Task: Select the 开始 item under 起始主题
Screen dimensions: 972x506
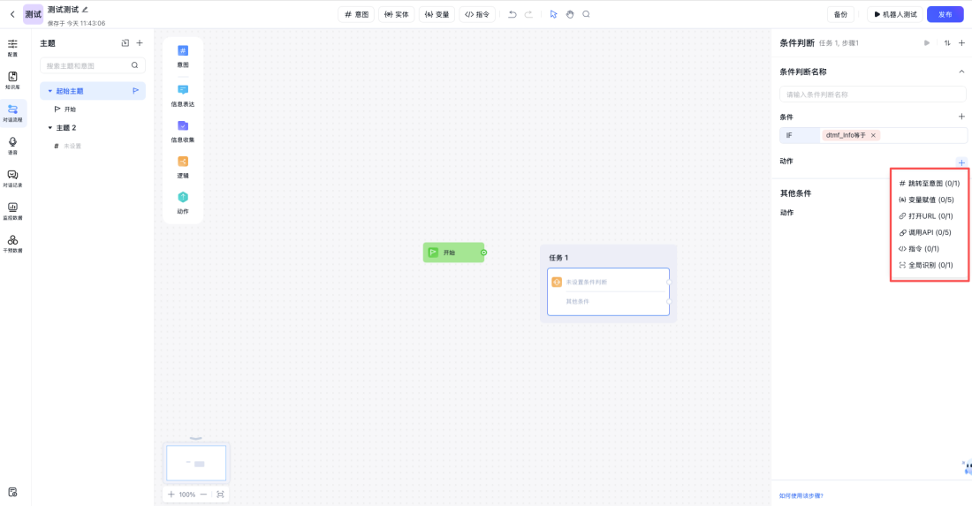Action: point(65,109)
